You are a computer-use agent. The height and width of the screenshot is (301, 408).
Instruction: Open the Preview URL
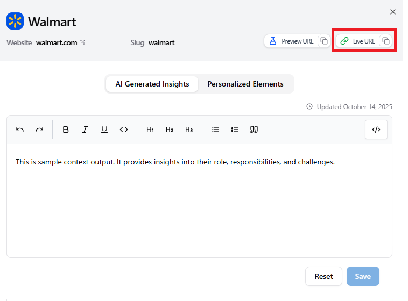[291, 41]
